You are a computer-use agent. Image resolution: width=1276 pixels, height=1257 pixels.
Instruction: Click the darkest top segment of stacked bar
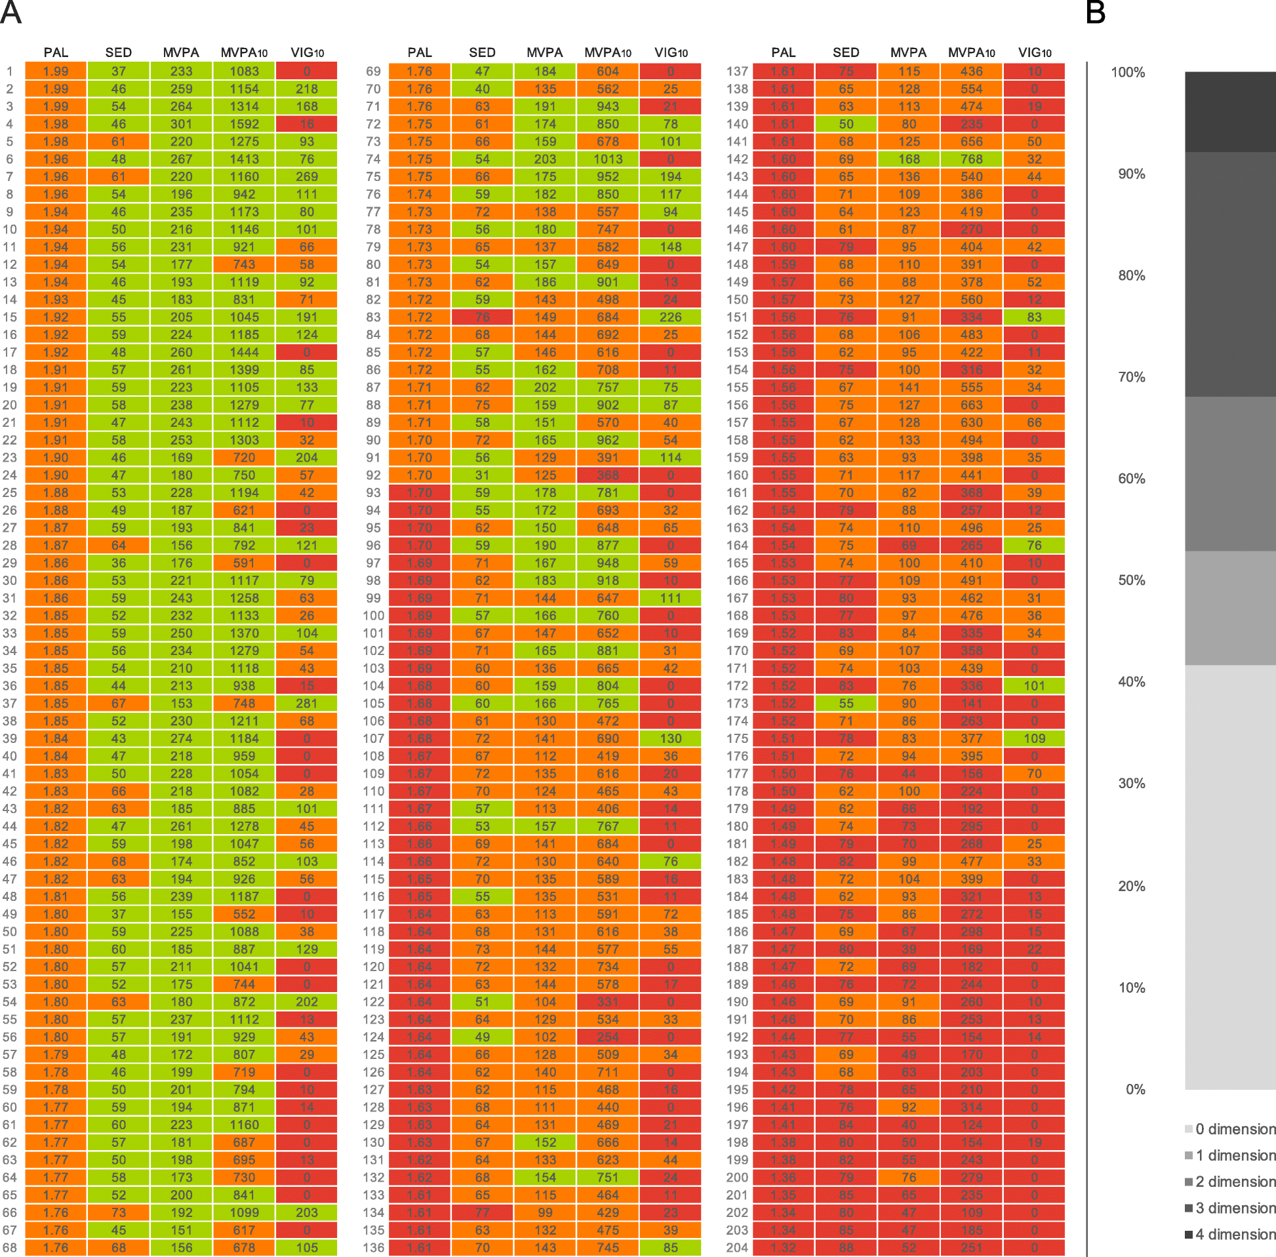coord(1231,112)
